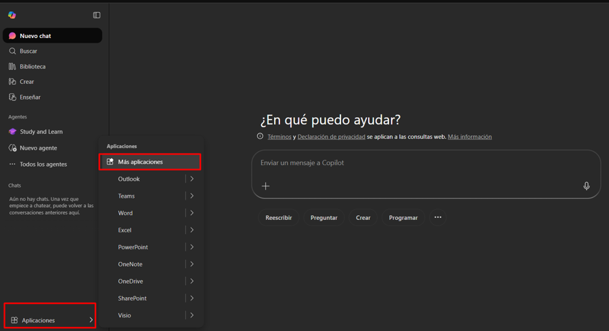The image size is (609, 331).
Task: Click the info icon beside Términos
Action: click(261, 136)
